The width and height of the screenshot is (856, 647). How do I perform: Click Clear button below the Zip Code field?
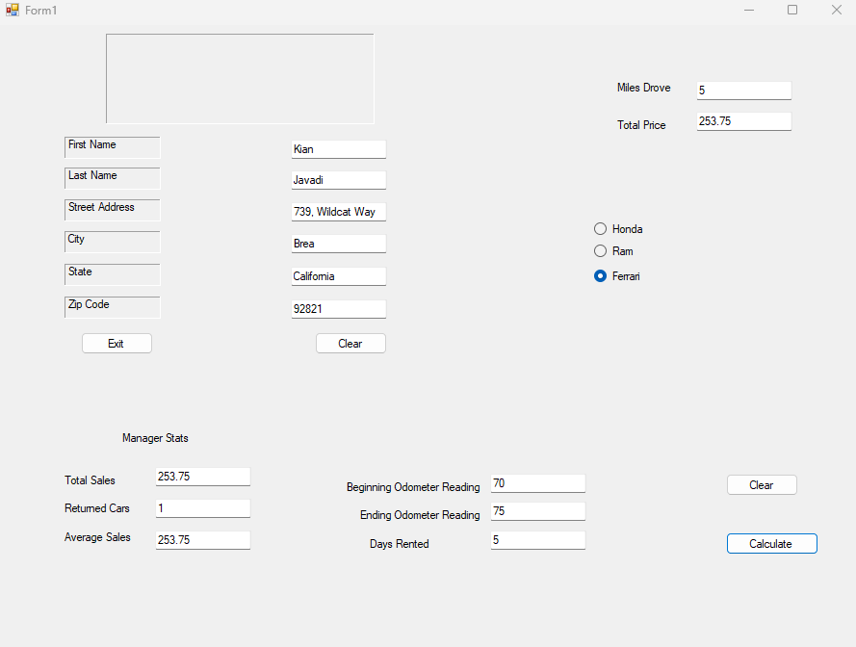tap(350, 344)
